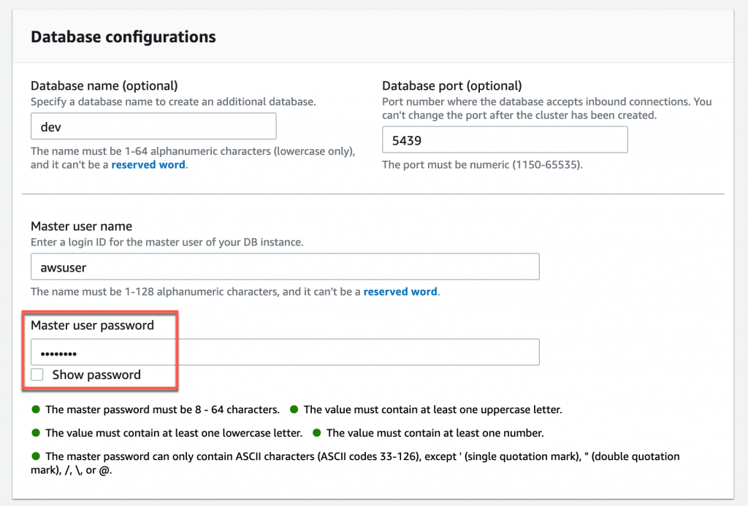Select green status dot for lowercase letter rule
Screen dimensions: 748x506
click(35, 433)
